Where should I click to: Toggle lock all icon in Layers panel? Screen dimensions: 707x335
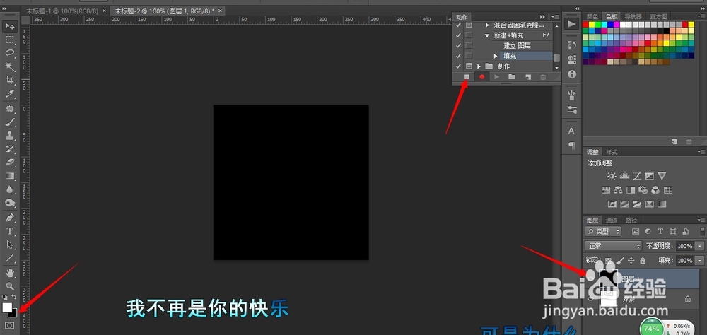point(643,260)
